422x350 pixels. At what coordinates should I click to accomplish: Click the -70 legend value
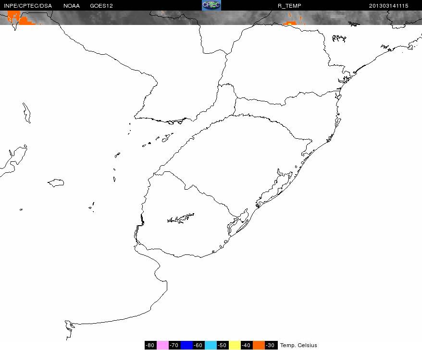[x=174, y=345]
